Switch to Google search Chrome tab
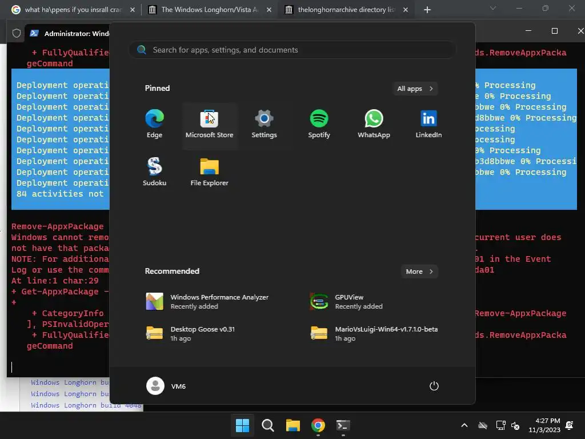 [73, 10]
